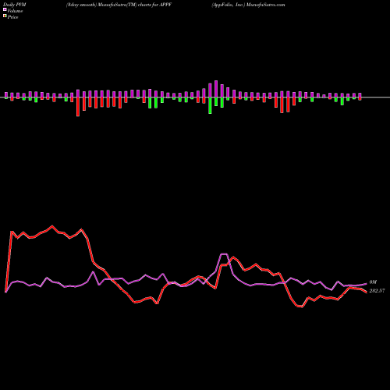
Task: Click the Volume legend swatch
Action: tap(5, 10)
